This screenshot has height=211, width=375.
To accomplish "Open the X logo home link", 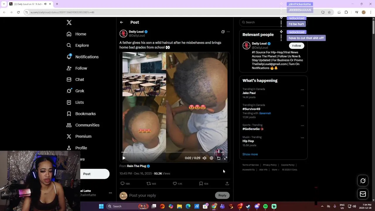I will (x=69, y=23).
